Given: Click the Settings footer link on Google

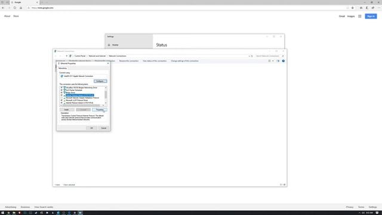Looking at the screenshot, I should pyautogui.click(x=372, y=207).
